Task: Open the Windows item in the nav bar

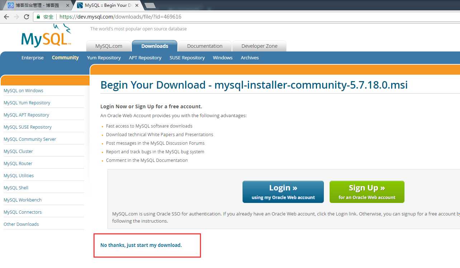Action: (222, 58)
